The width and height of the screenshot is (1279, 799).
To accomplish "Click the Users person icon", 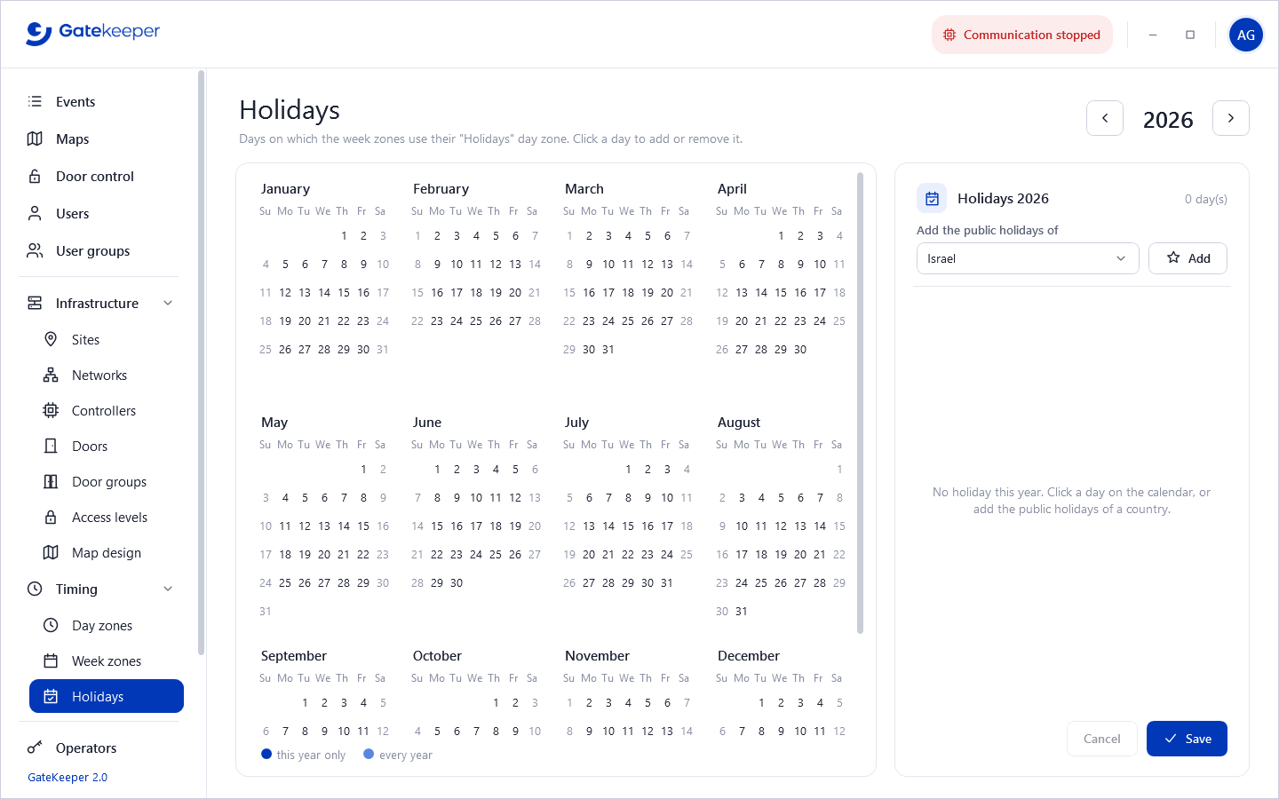I will [35, 213].
